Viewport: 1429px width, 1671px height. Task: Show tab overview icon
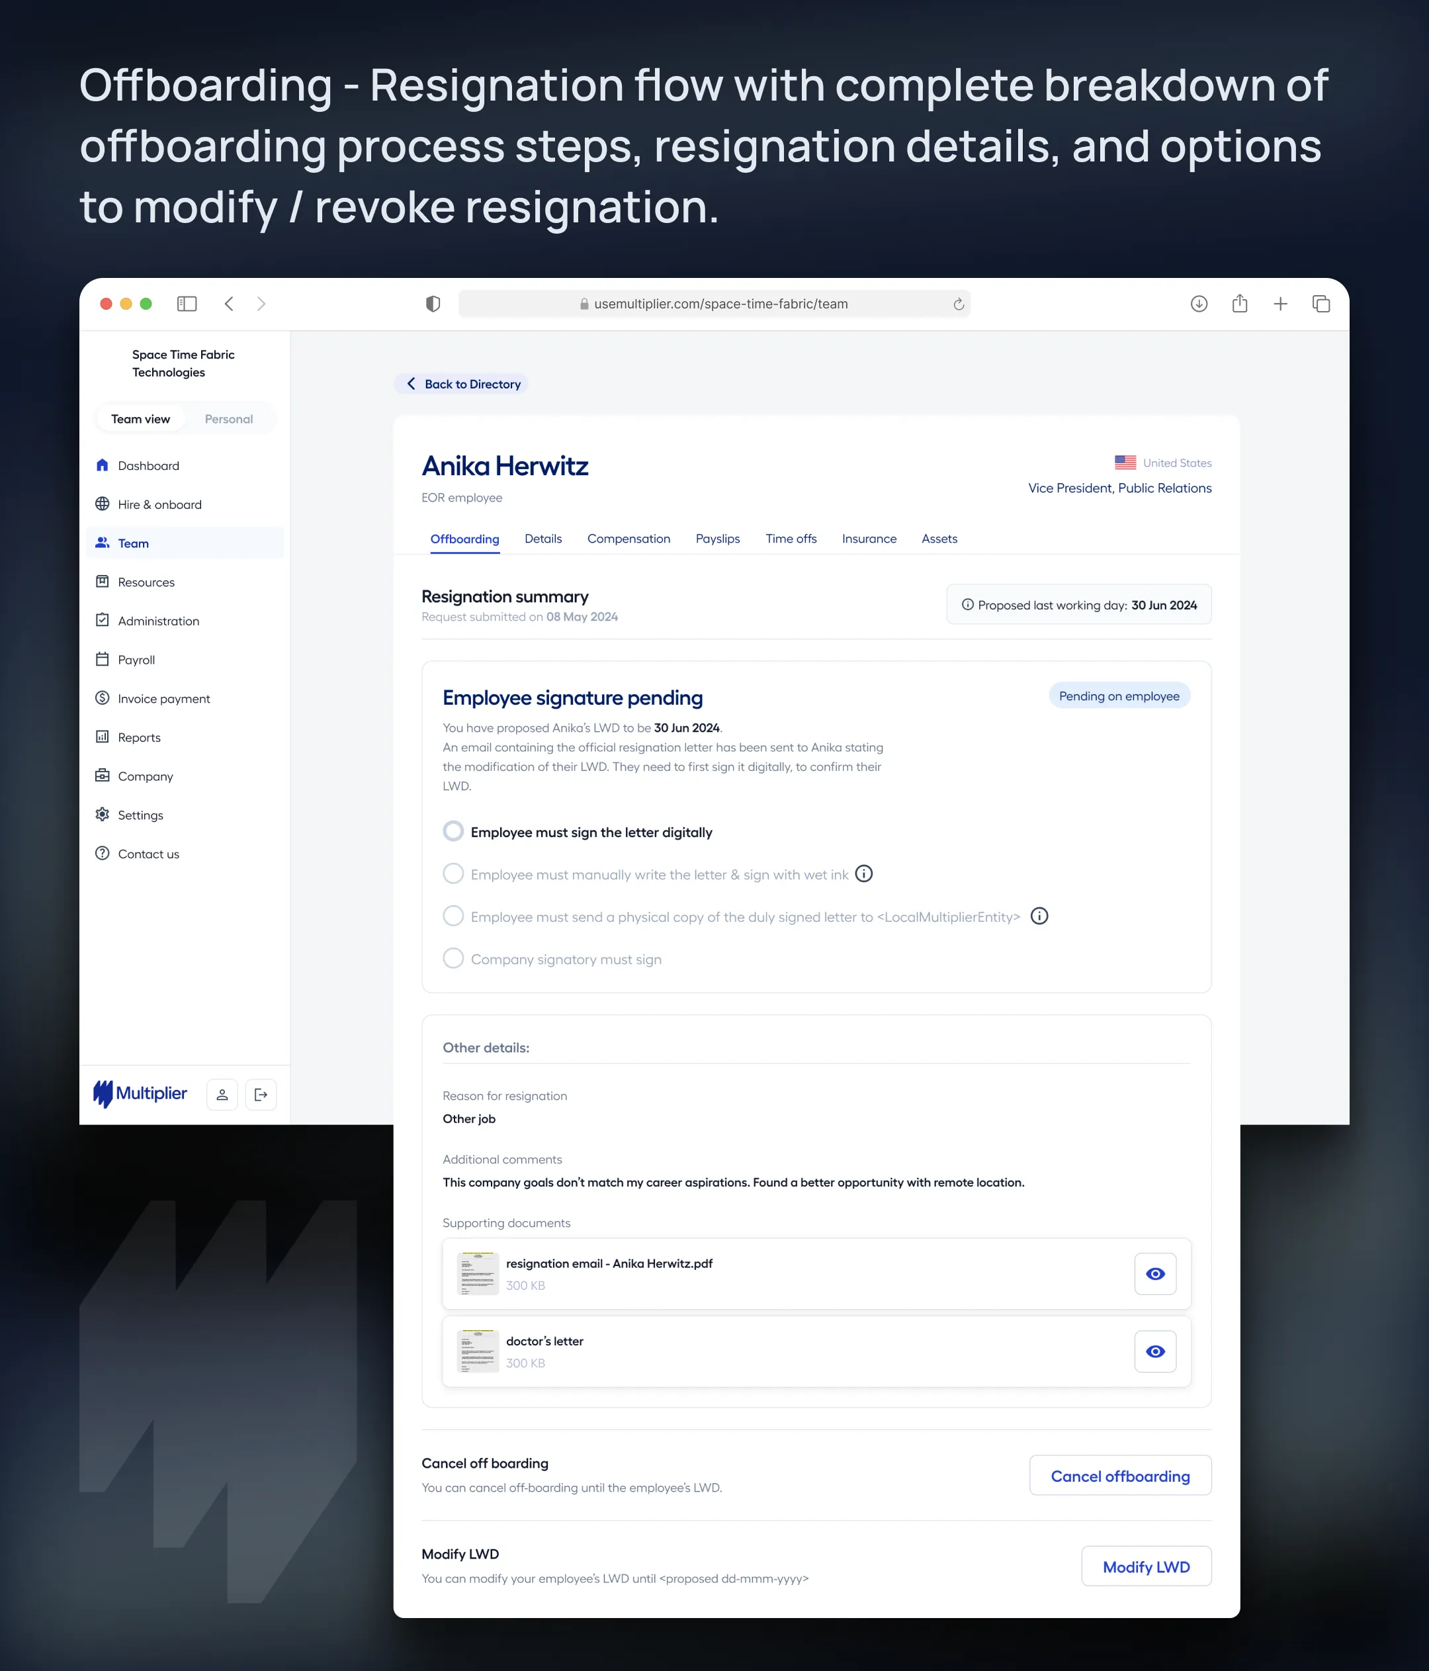pyautogui.click(x=1321, y=304)
